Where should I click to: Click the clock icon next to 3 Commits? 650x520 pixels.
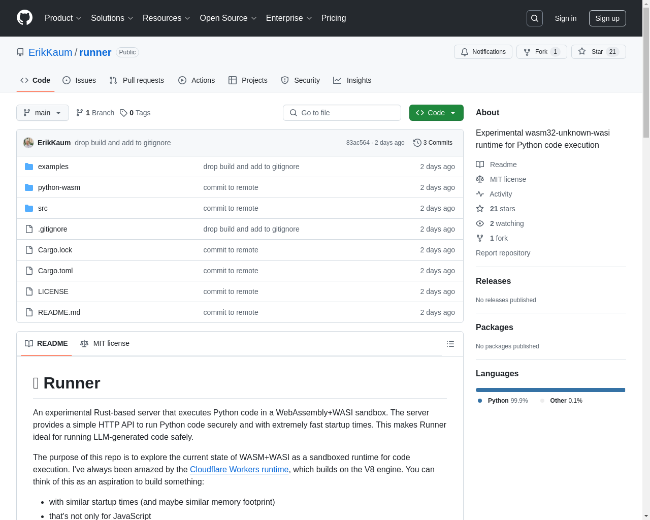[x=417, y=143]
